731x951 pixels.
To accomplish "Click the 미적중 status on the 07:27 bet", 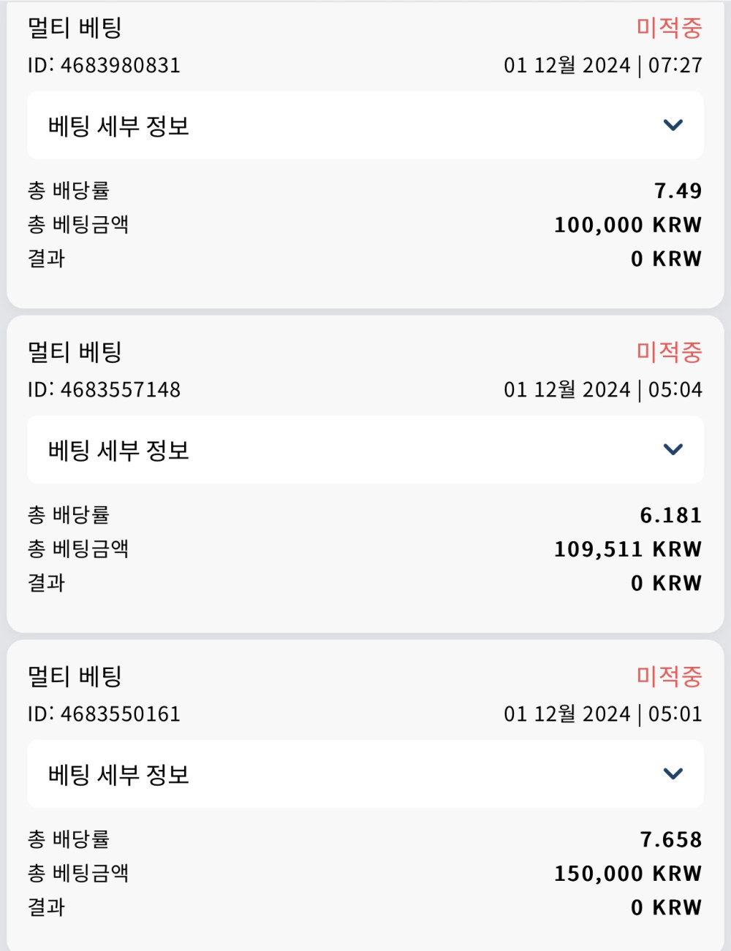I will 669,28.
